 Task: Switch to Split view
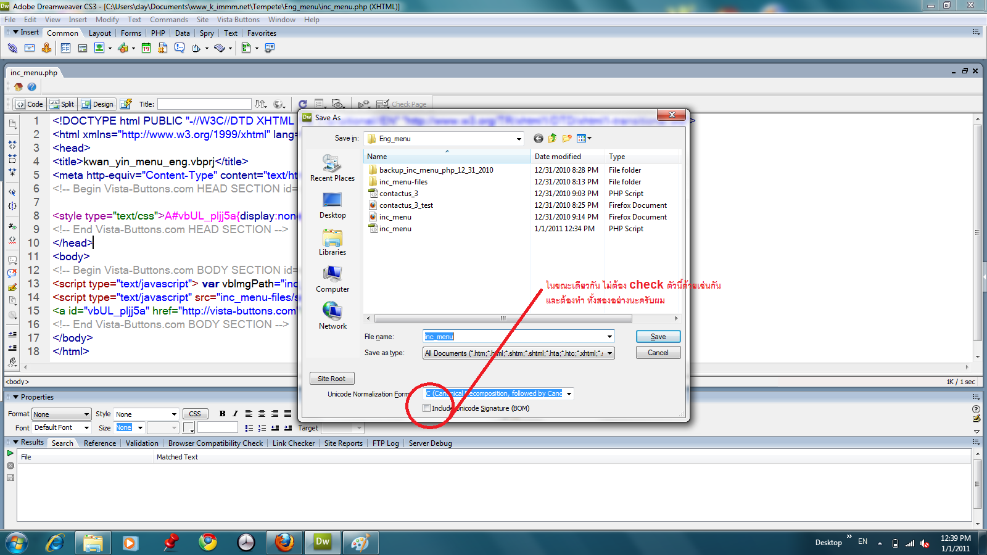pyautogui.click(x=62, y=104)
